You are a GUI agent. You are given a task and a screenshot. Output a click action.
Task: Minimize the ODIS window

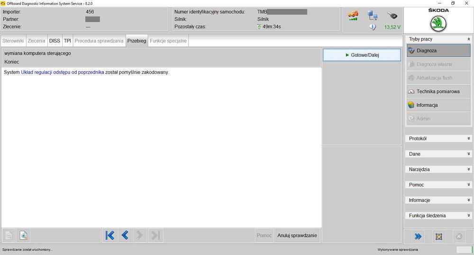[x=439, y=3]
